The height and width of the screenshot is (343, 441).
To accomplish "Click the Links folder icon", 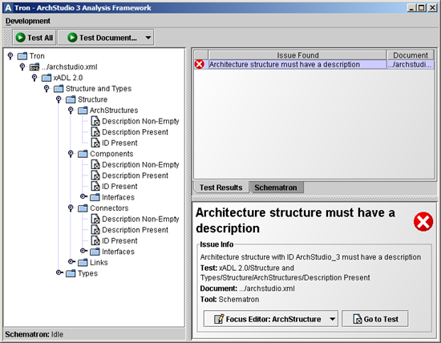I will pyautogui.click(x=83, y=262).
